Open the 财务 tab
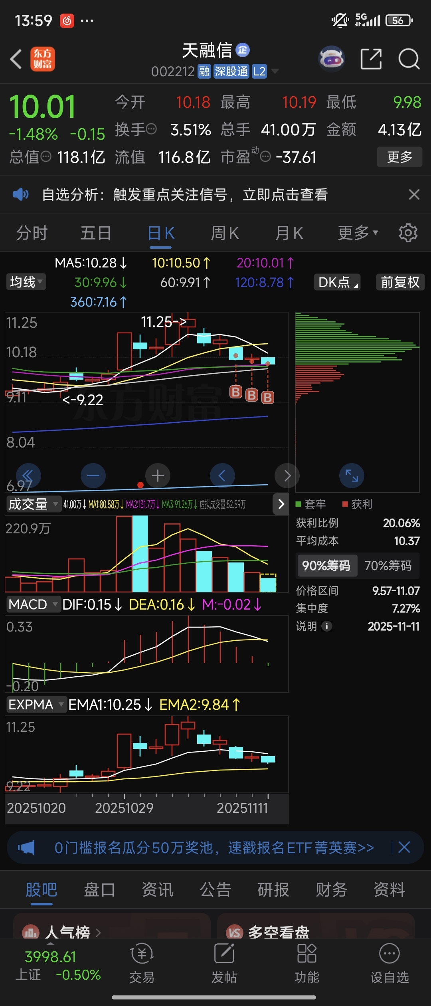 click(x=332, y=890)
